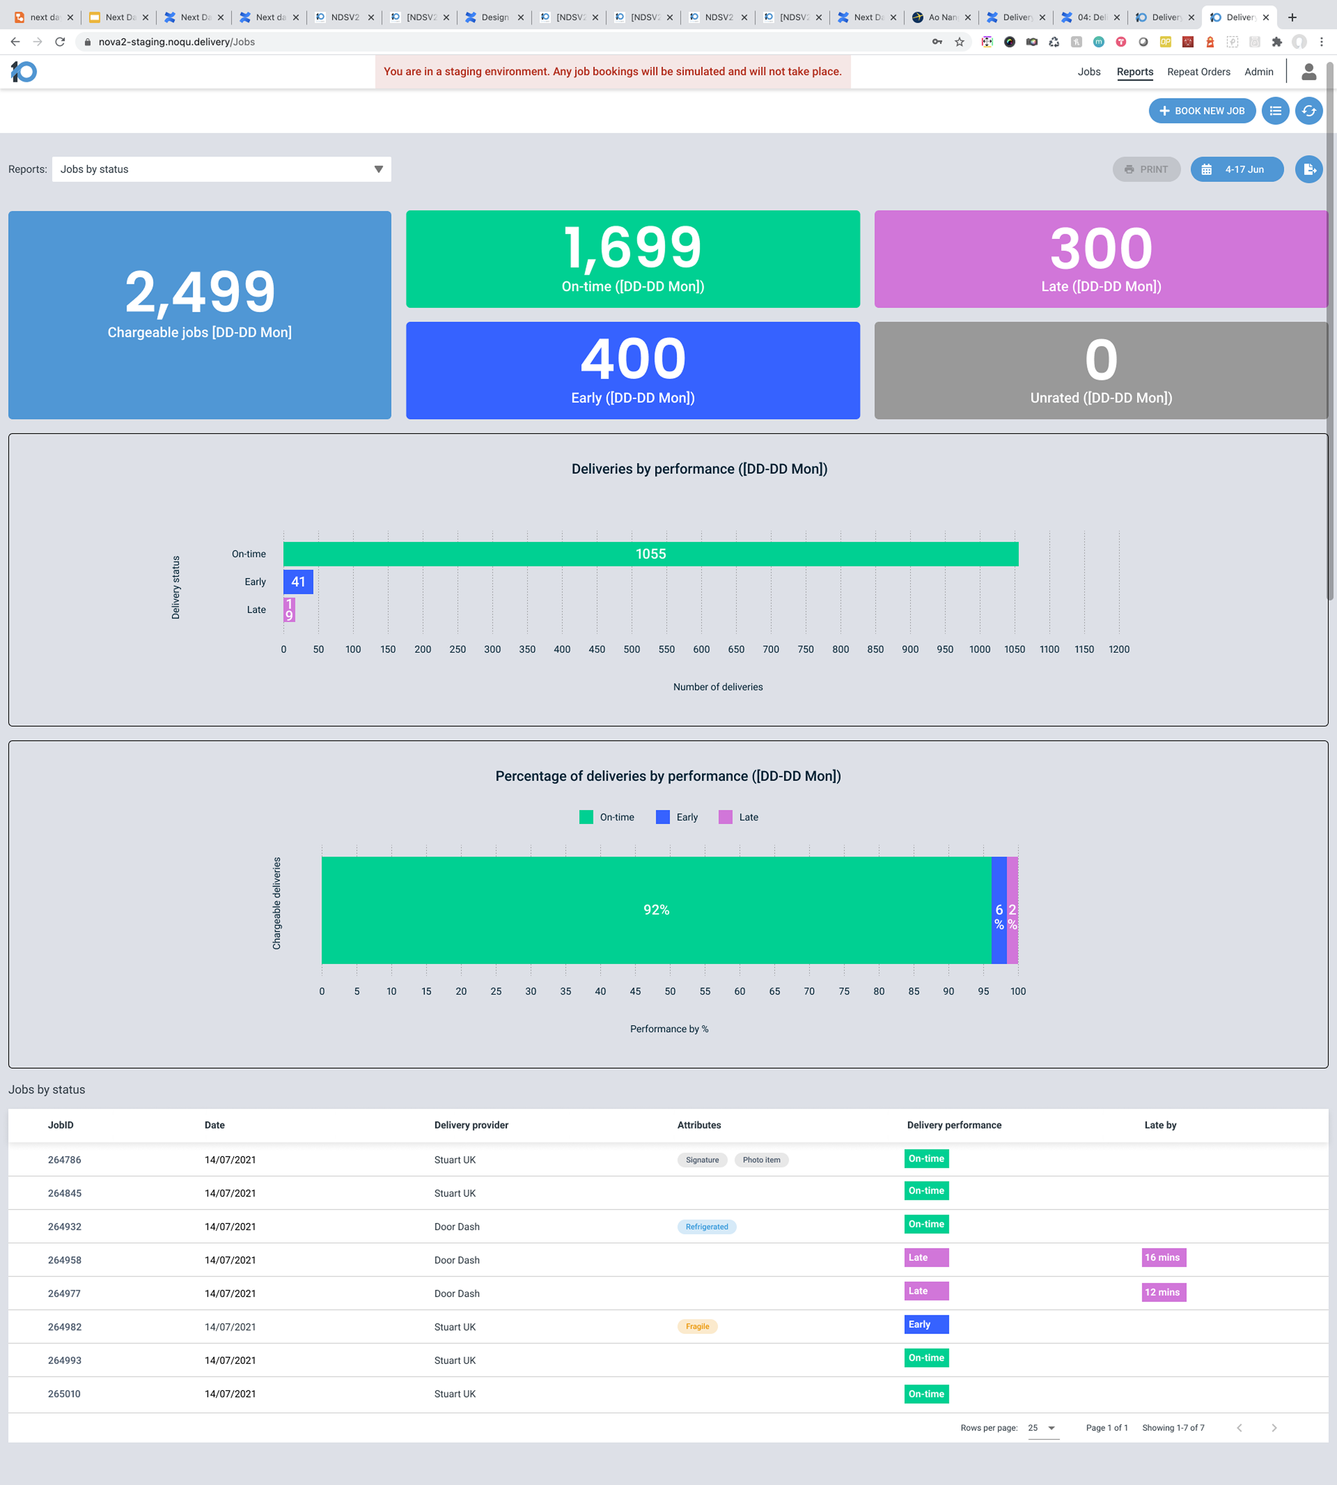Reload the browser page
Viewport: 1337px width, 1485px height.
[x=60, y=42]
